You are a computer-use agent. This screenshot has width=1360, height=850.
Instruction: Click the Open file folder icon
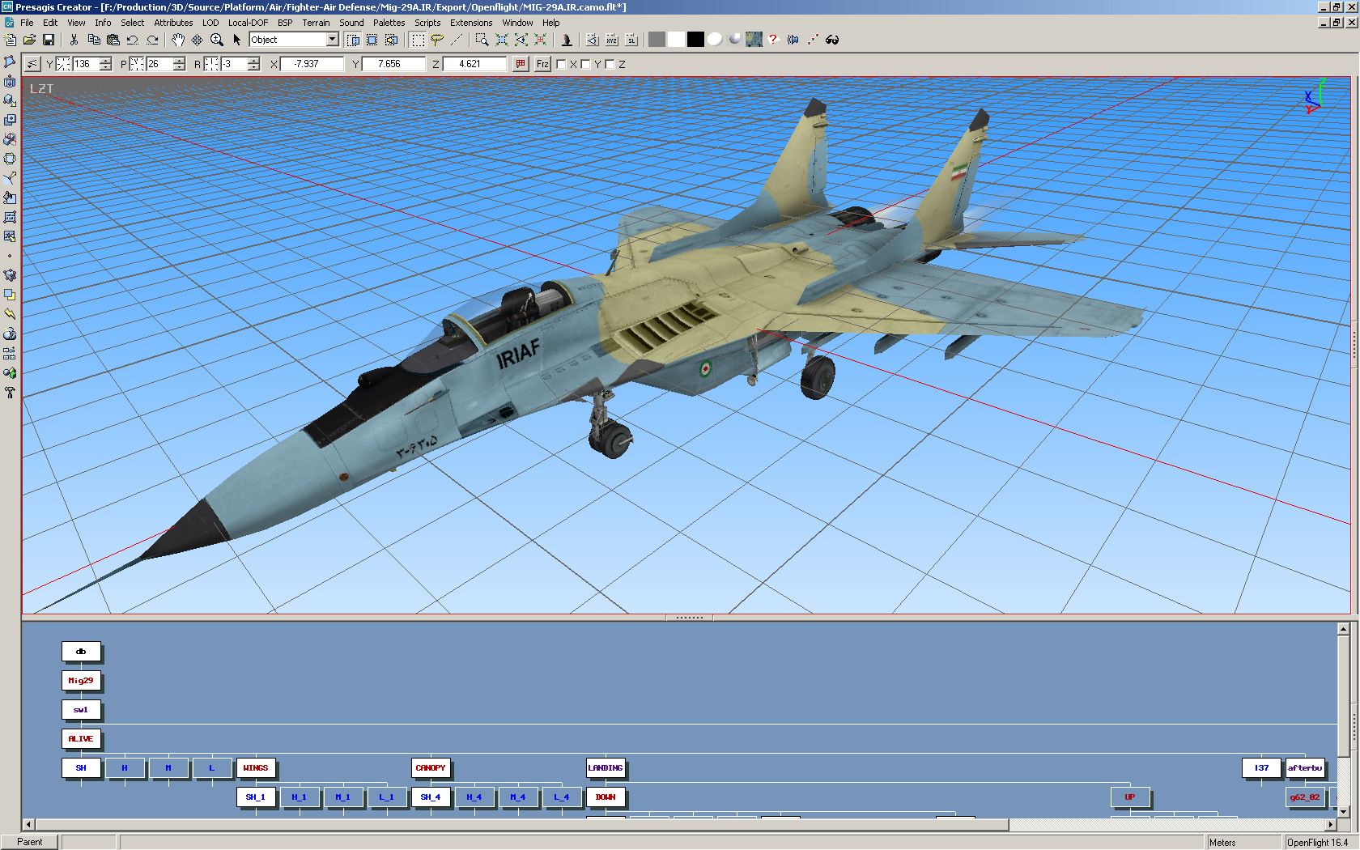[29, 40]
